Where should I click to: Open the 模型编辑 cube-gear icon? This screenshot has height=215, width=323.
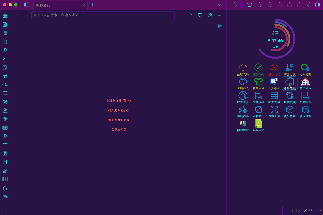(305, 109)
